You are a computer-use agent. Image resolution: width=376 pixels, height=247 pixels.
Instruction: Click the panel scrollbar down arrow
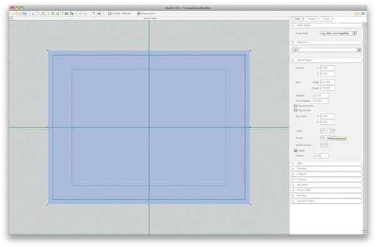[365, 232]
